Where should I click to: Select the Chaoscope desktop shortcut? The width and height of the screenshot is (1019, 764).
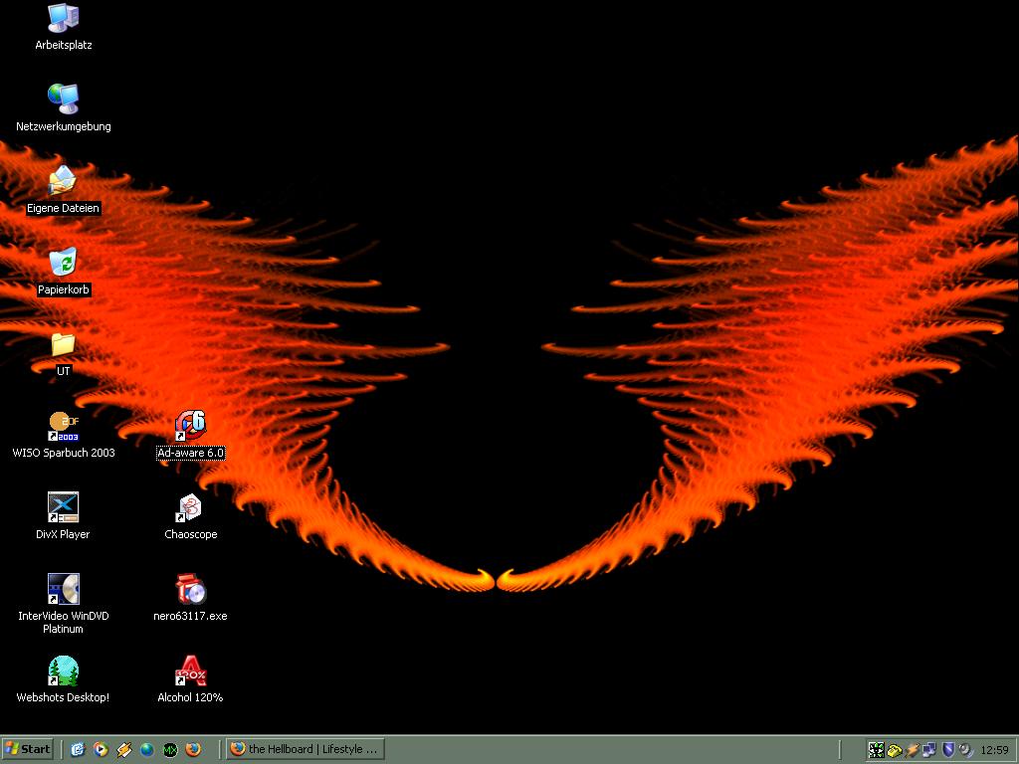point(190,508)
